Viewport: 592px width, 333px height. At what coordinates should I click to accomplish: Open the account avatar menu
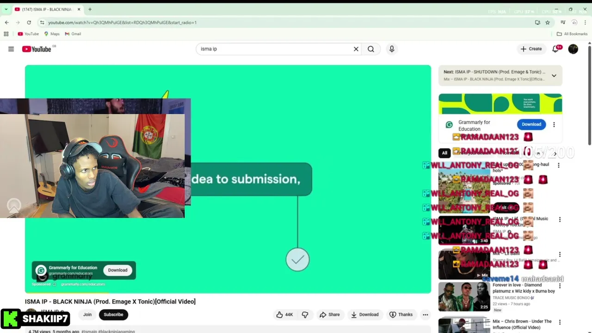tap(573, 49)
